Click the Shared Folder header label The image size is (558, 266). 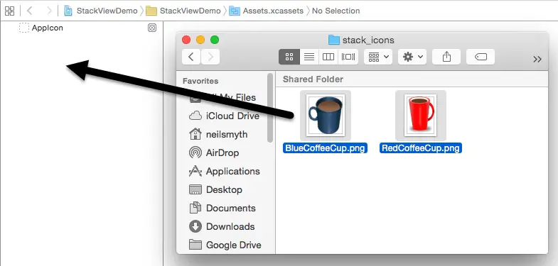(313, 79)
